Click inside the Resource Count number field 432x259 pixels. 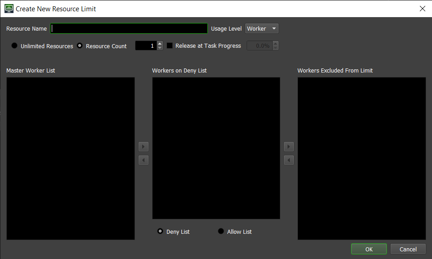tap(145, 46)
